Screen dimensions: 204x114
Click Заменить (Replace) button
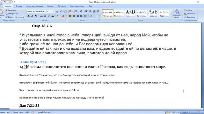pyautogui.click(x=190, y=14)
